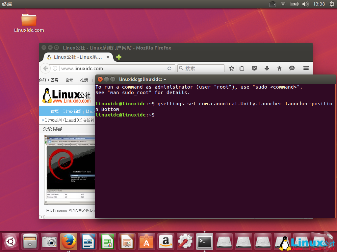This screenshot has width=337, height=252.
Task: Click the 登录 login link
Action: pyautogui.click(x=69, y=80)
